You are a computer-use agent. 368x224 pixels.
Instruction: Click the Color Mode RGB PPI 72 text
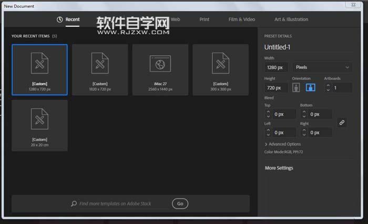point(283,152)
